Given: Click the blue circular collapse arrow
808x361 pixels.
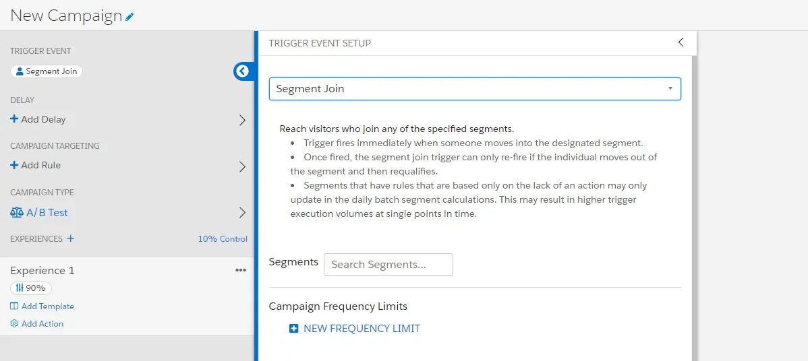Looking at the screenshot, I should pyautogui.click(x=242, y=71).
